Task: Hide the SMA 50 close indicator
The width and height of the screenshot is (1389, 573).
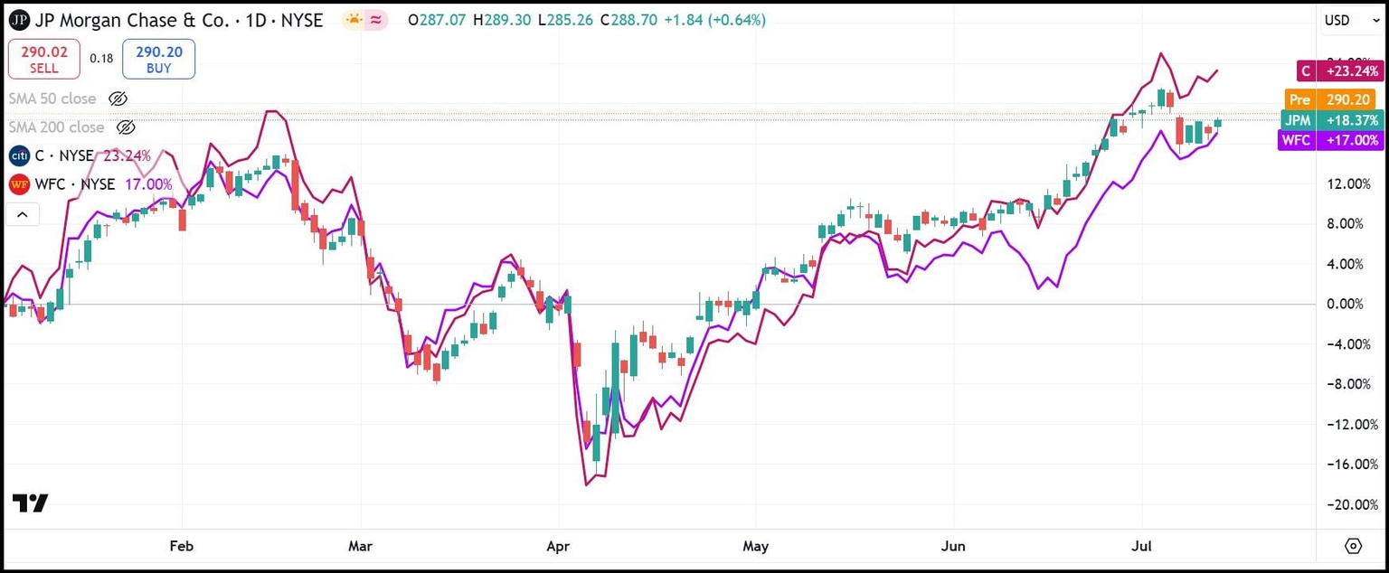Action: (118, 99)
